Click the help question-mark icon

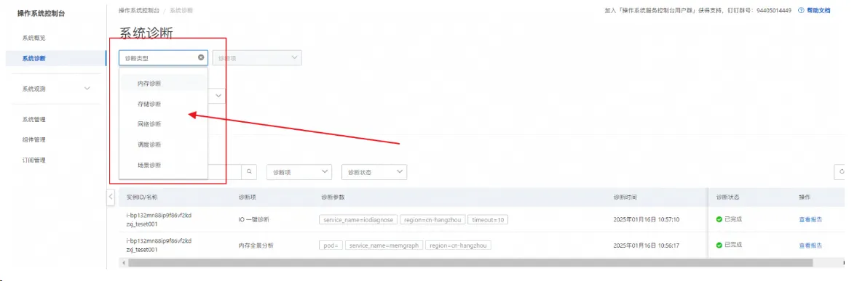point(801,10)
